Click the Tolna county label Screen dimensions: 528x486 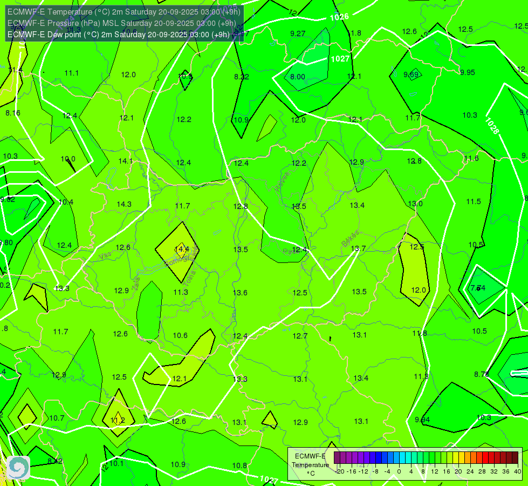pos(190,278)
